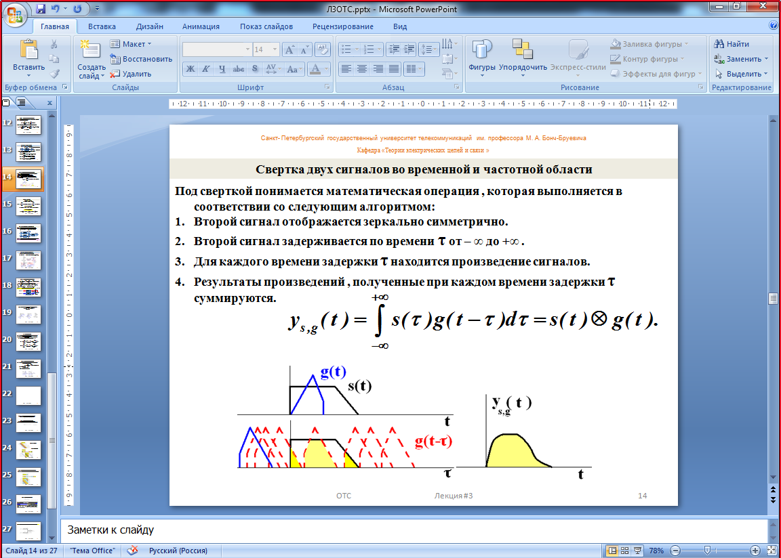This screenshot has height=558, width=781.
Task: Click the Найти binoculars button
Action: (x=731, y=44)
